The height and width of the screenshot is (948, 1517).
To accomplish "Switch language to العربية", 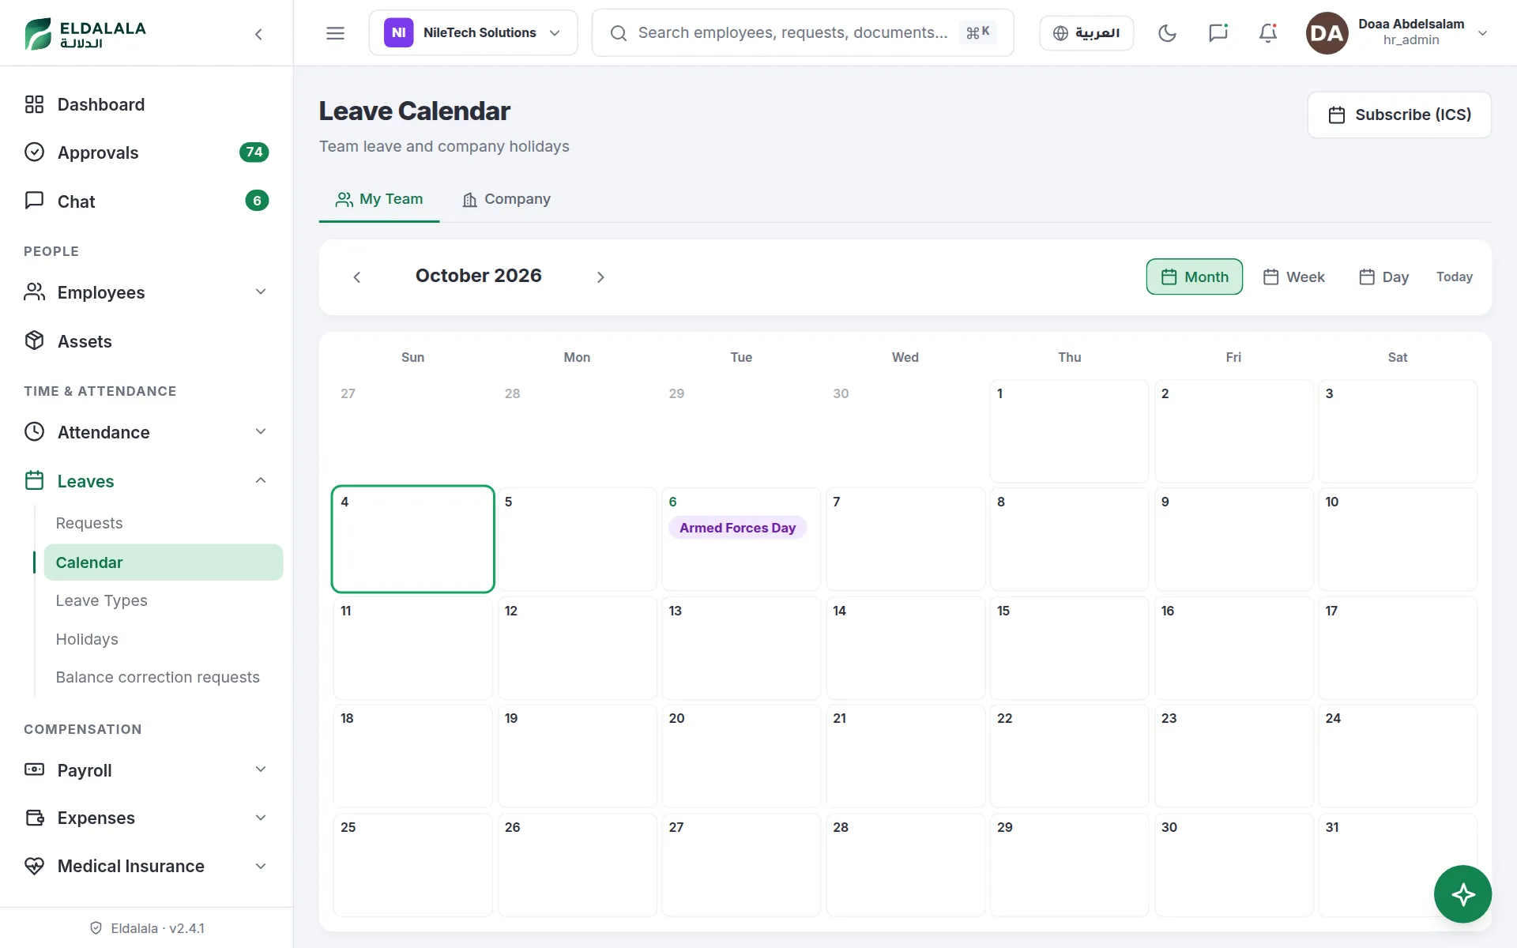I will click(1086, 33).
